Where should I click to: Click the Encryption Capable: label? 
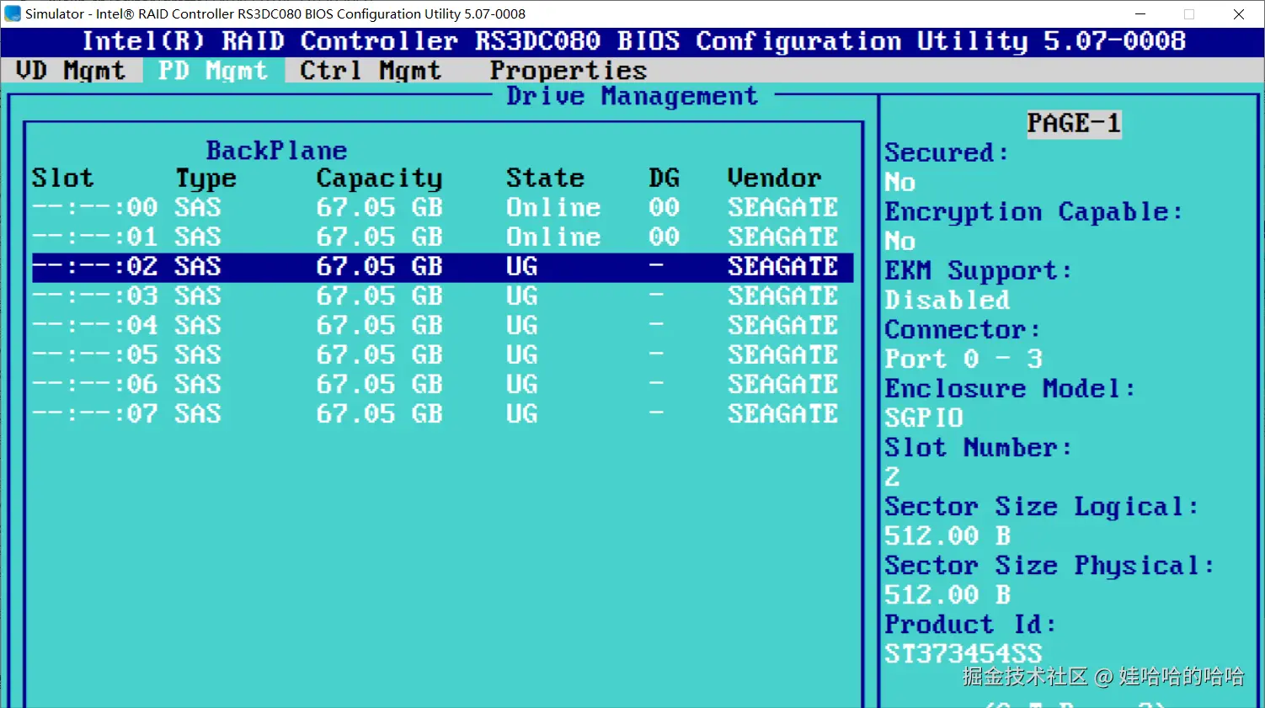click(x=1033, y=212)
